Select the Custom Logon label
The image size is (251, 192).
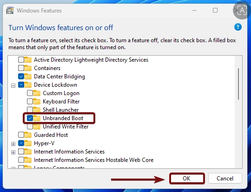click(61, 93)
